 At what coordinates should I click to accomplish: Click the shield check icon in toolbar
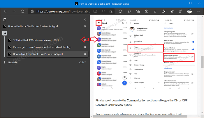click(x=163, y=11)
